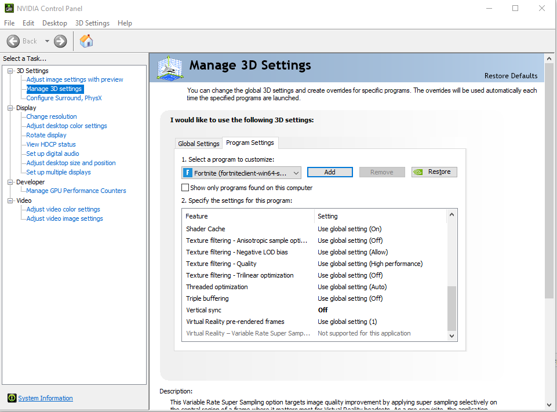
Task: Open Adjust image settings with preview
Action: coord(75,79)
